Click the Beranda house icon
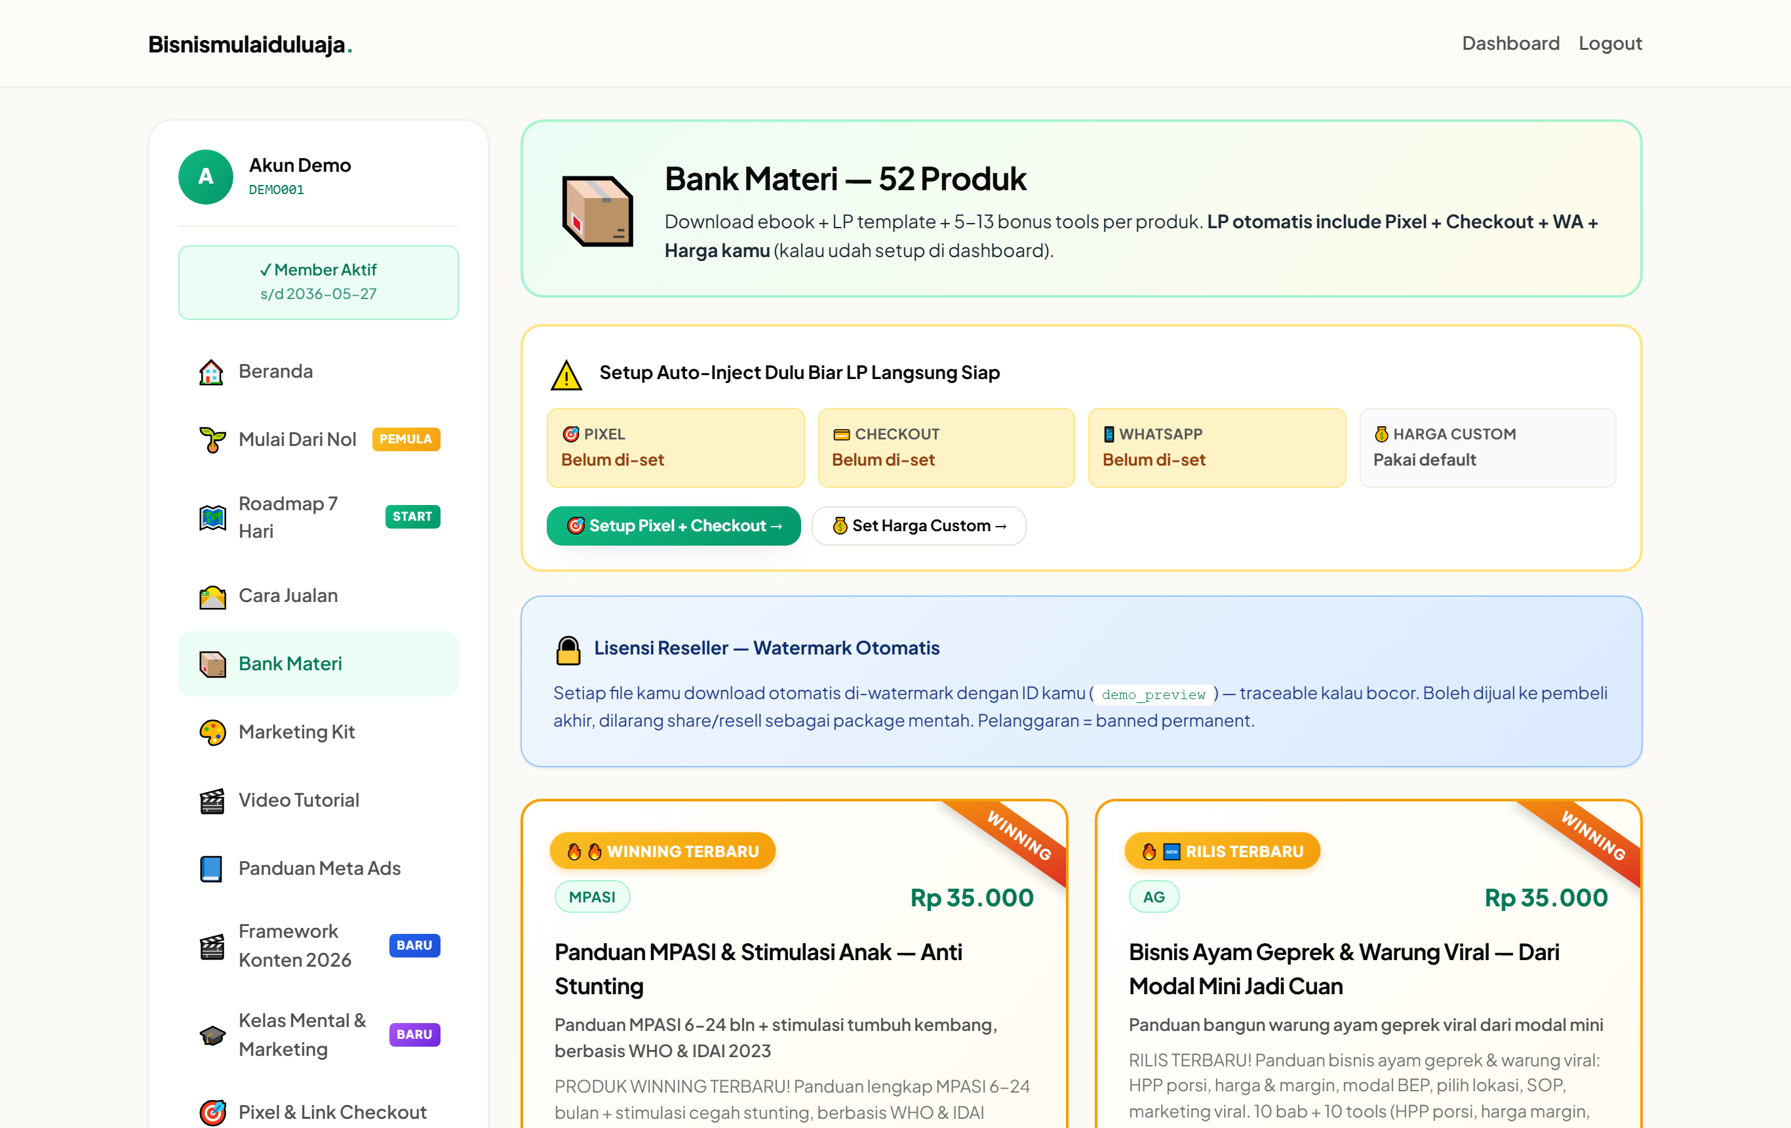 pyautogui.click(x=212, y=372)
